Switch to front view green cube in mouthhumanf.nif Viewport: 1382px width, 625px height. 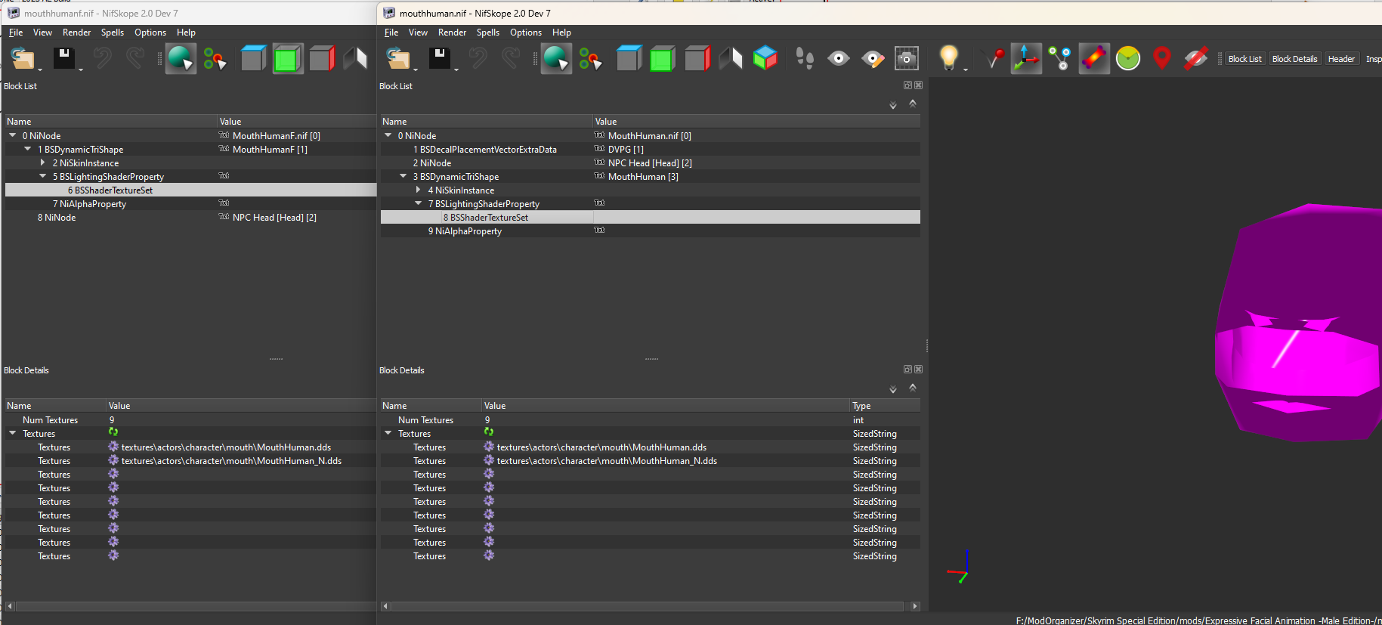pyautogui.click(x=287, y=58)
